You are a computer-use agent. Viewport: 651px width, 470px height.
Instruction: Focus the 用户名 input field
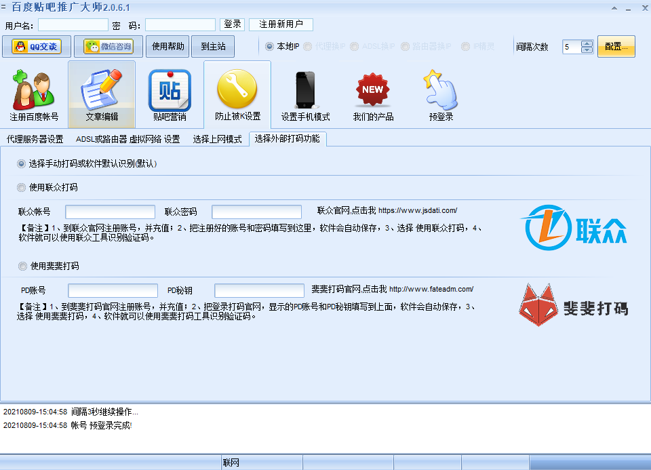pos(73,25)
